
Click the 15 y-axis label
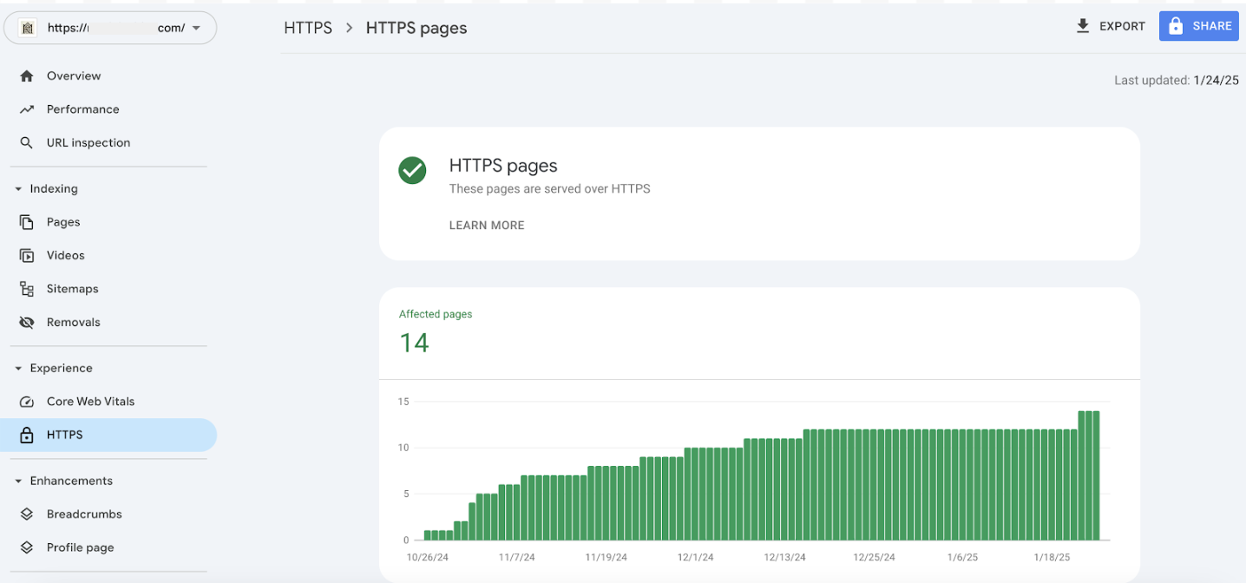click(x=403, y=402)
